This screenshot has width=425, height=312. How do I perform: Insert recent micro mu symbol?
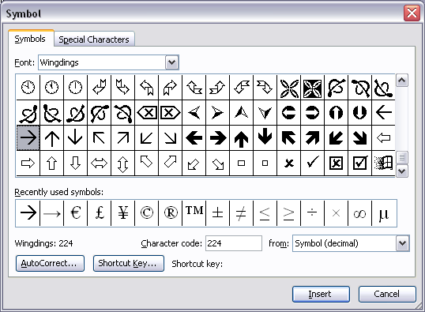click(384, 213)
